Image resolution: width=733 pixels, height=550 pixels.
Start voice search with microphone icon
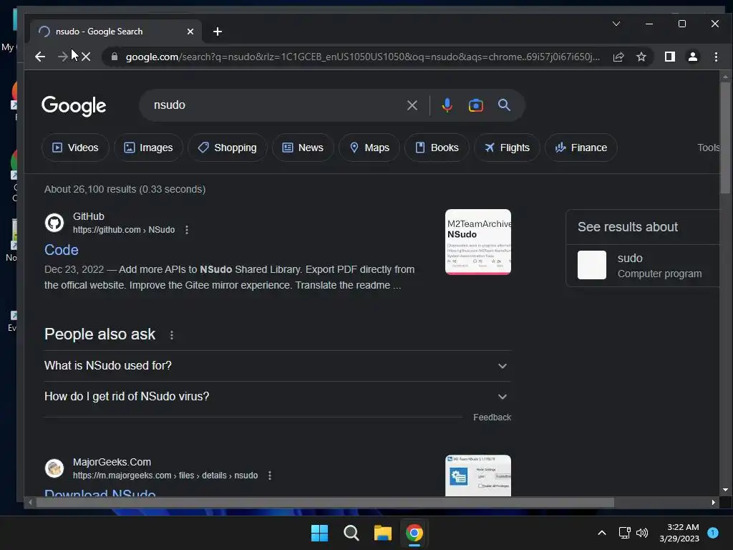[x=447, y=105]
